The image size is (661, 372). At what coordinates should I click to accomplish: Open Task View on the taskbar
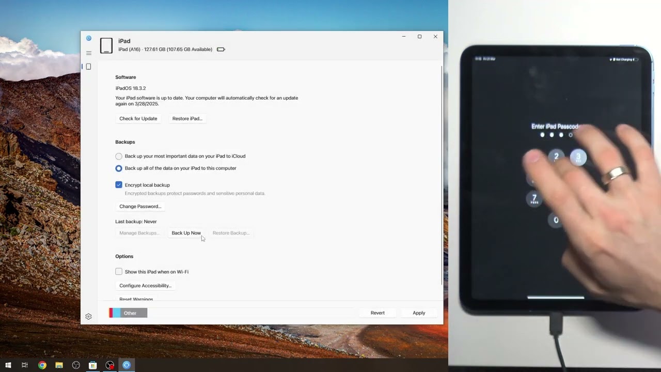(x=25, y=365)
